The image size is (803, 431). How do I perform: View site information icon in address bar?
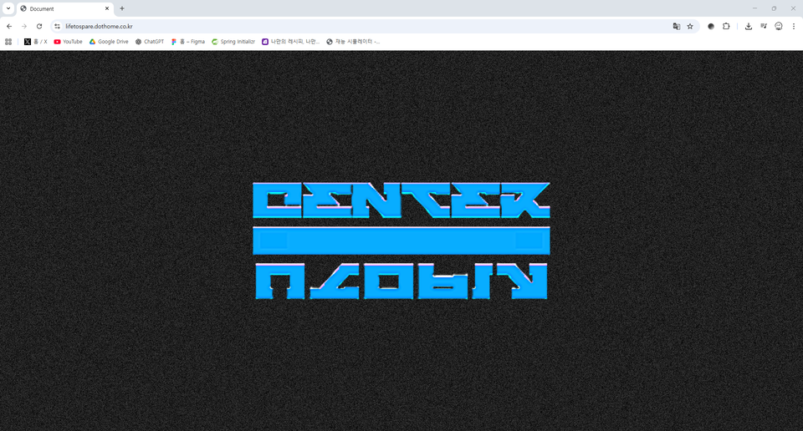(x=57, y=26)
